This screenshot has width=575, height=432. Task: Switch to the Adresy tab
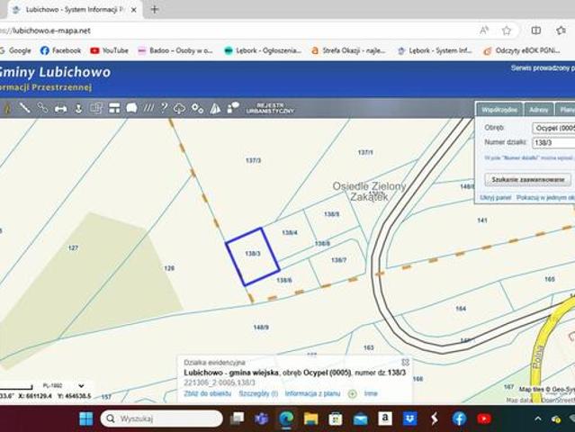[539, 109]
